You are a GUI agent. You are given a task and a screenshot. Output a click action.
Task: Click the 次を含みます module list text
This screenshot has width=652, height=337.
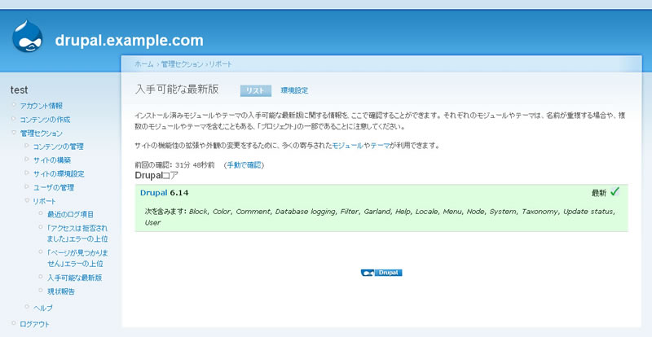381,217
